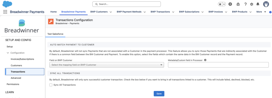Open the BWP Invoices tab
Viewport: 272px width, 98px height.
click(216, 12)
